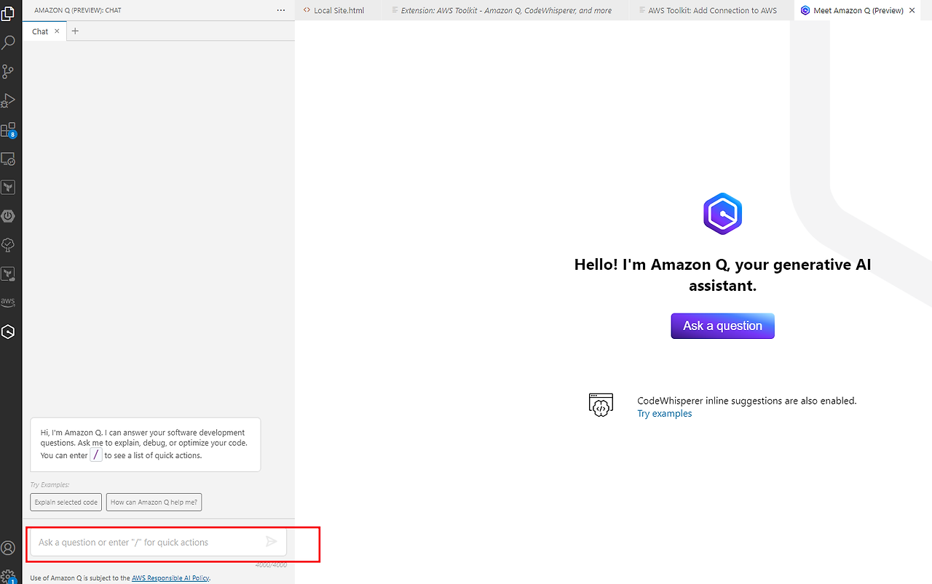The width and height of the screenshot is (932, 584).
Task: Select the Chat tab in Amazon Q panel
Action: coord(44,31)
